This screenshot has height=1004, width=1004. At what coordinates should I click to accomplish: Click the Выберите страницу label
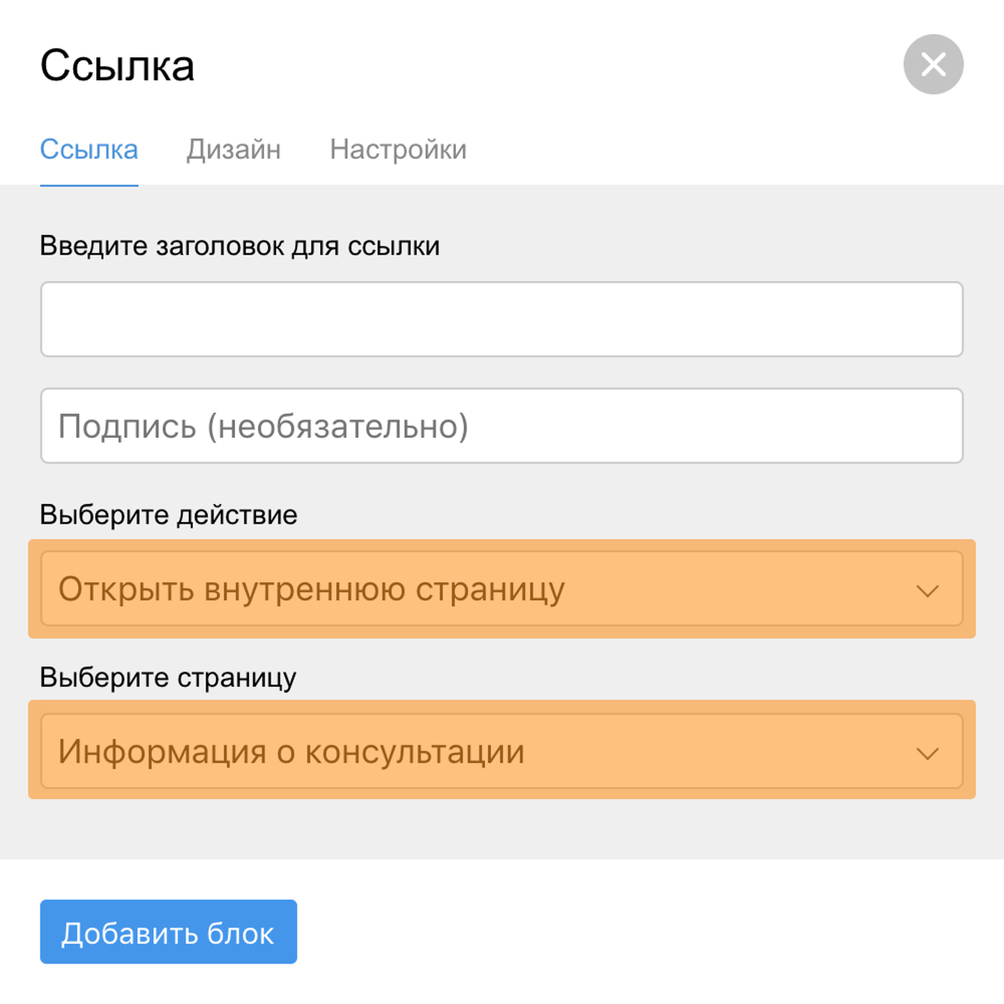(x=168, y=677)
